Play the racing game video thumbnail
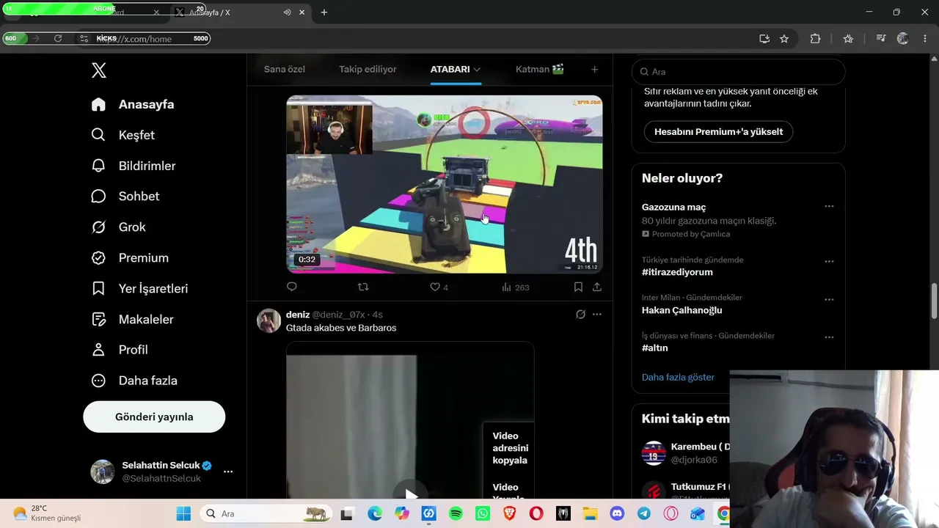Screen dimensions: 939x528 [445, 184]
